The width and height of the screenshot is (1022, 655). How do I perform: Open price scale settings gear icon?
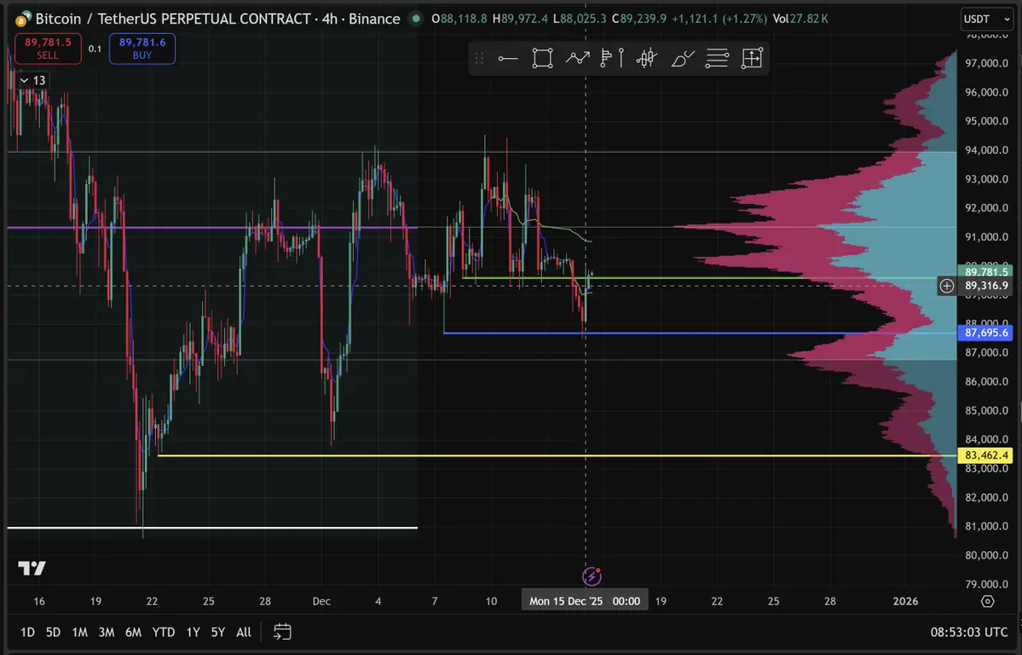987,601
